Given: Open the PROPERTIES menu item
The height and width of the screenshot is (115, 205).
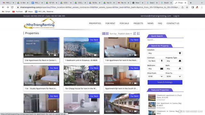Looking at the screenshot, I should point(95,23).
